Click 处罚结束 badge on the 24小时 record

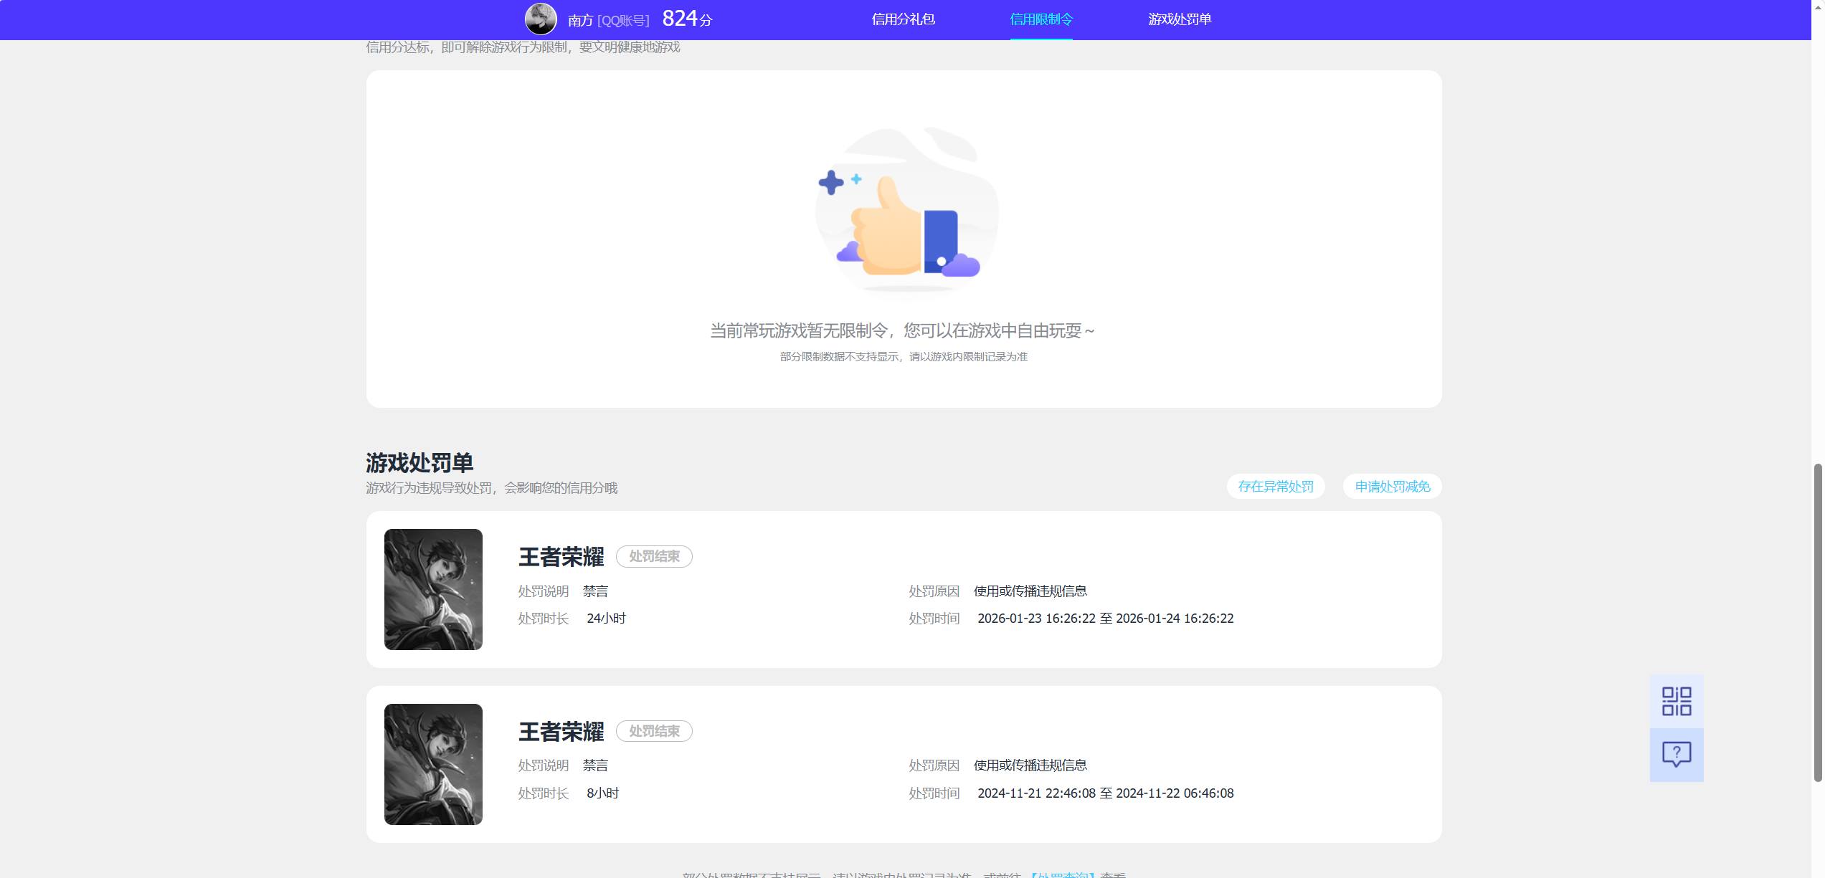(x=654, y=556)
